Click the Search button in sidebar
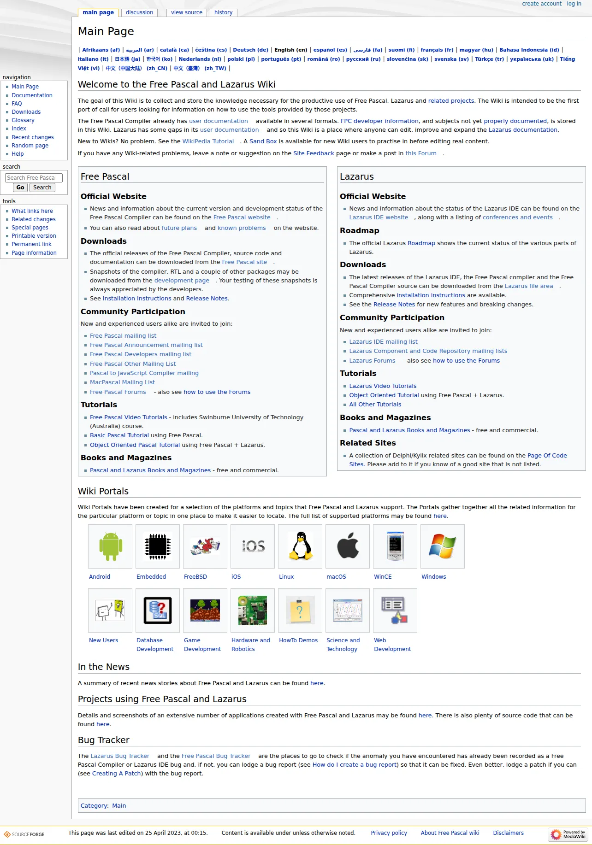The image size is (592, 845). coord(42,188)
